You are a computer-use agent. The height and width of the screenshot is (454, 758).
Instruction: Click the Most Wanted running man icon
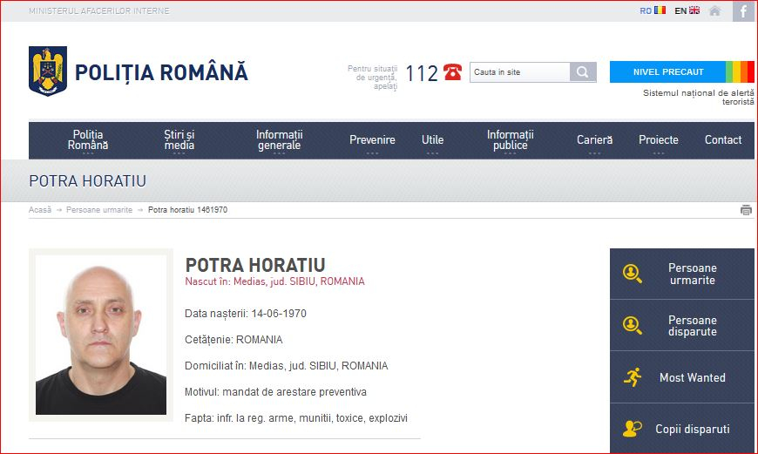point(633,377)
